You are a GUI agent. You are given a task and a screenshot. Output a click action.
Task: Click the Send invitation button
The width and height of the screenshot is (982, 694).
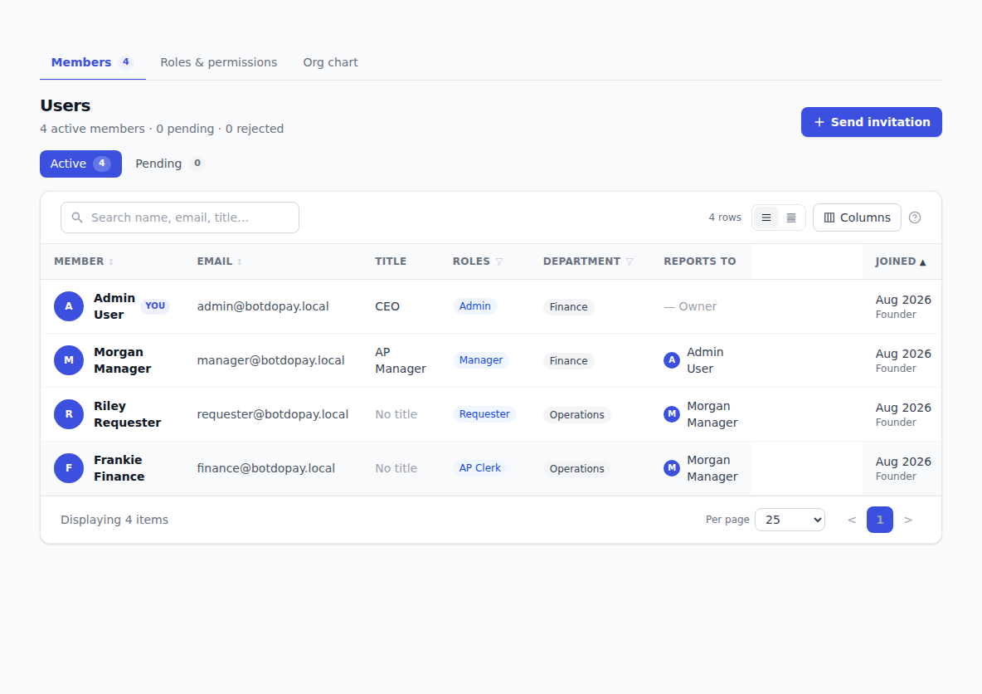click(871, 122)
